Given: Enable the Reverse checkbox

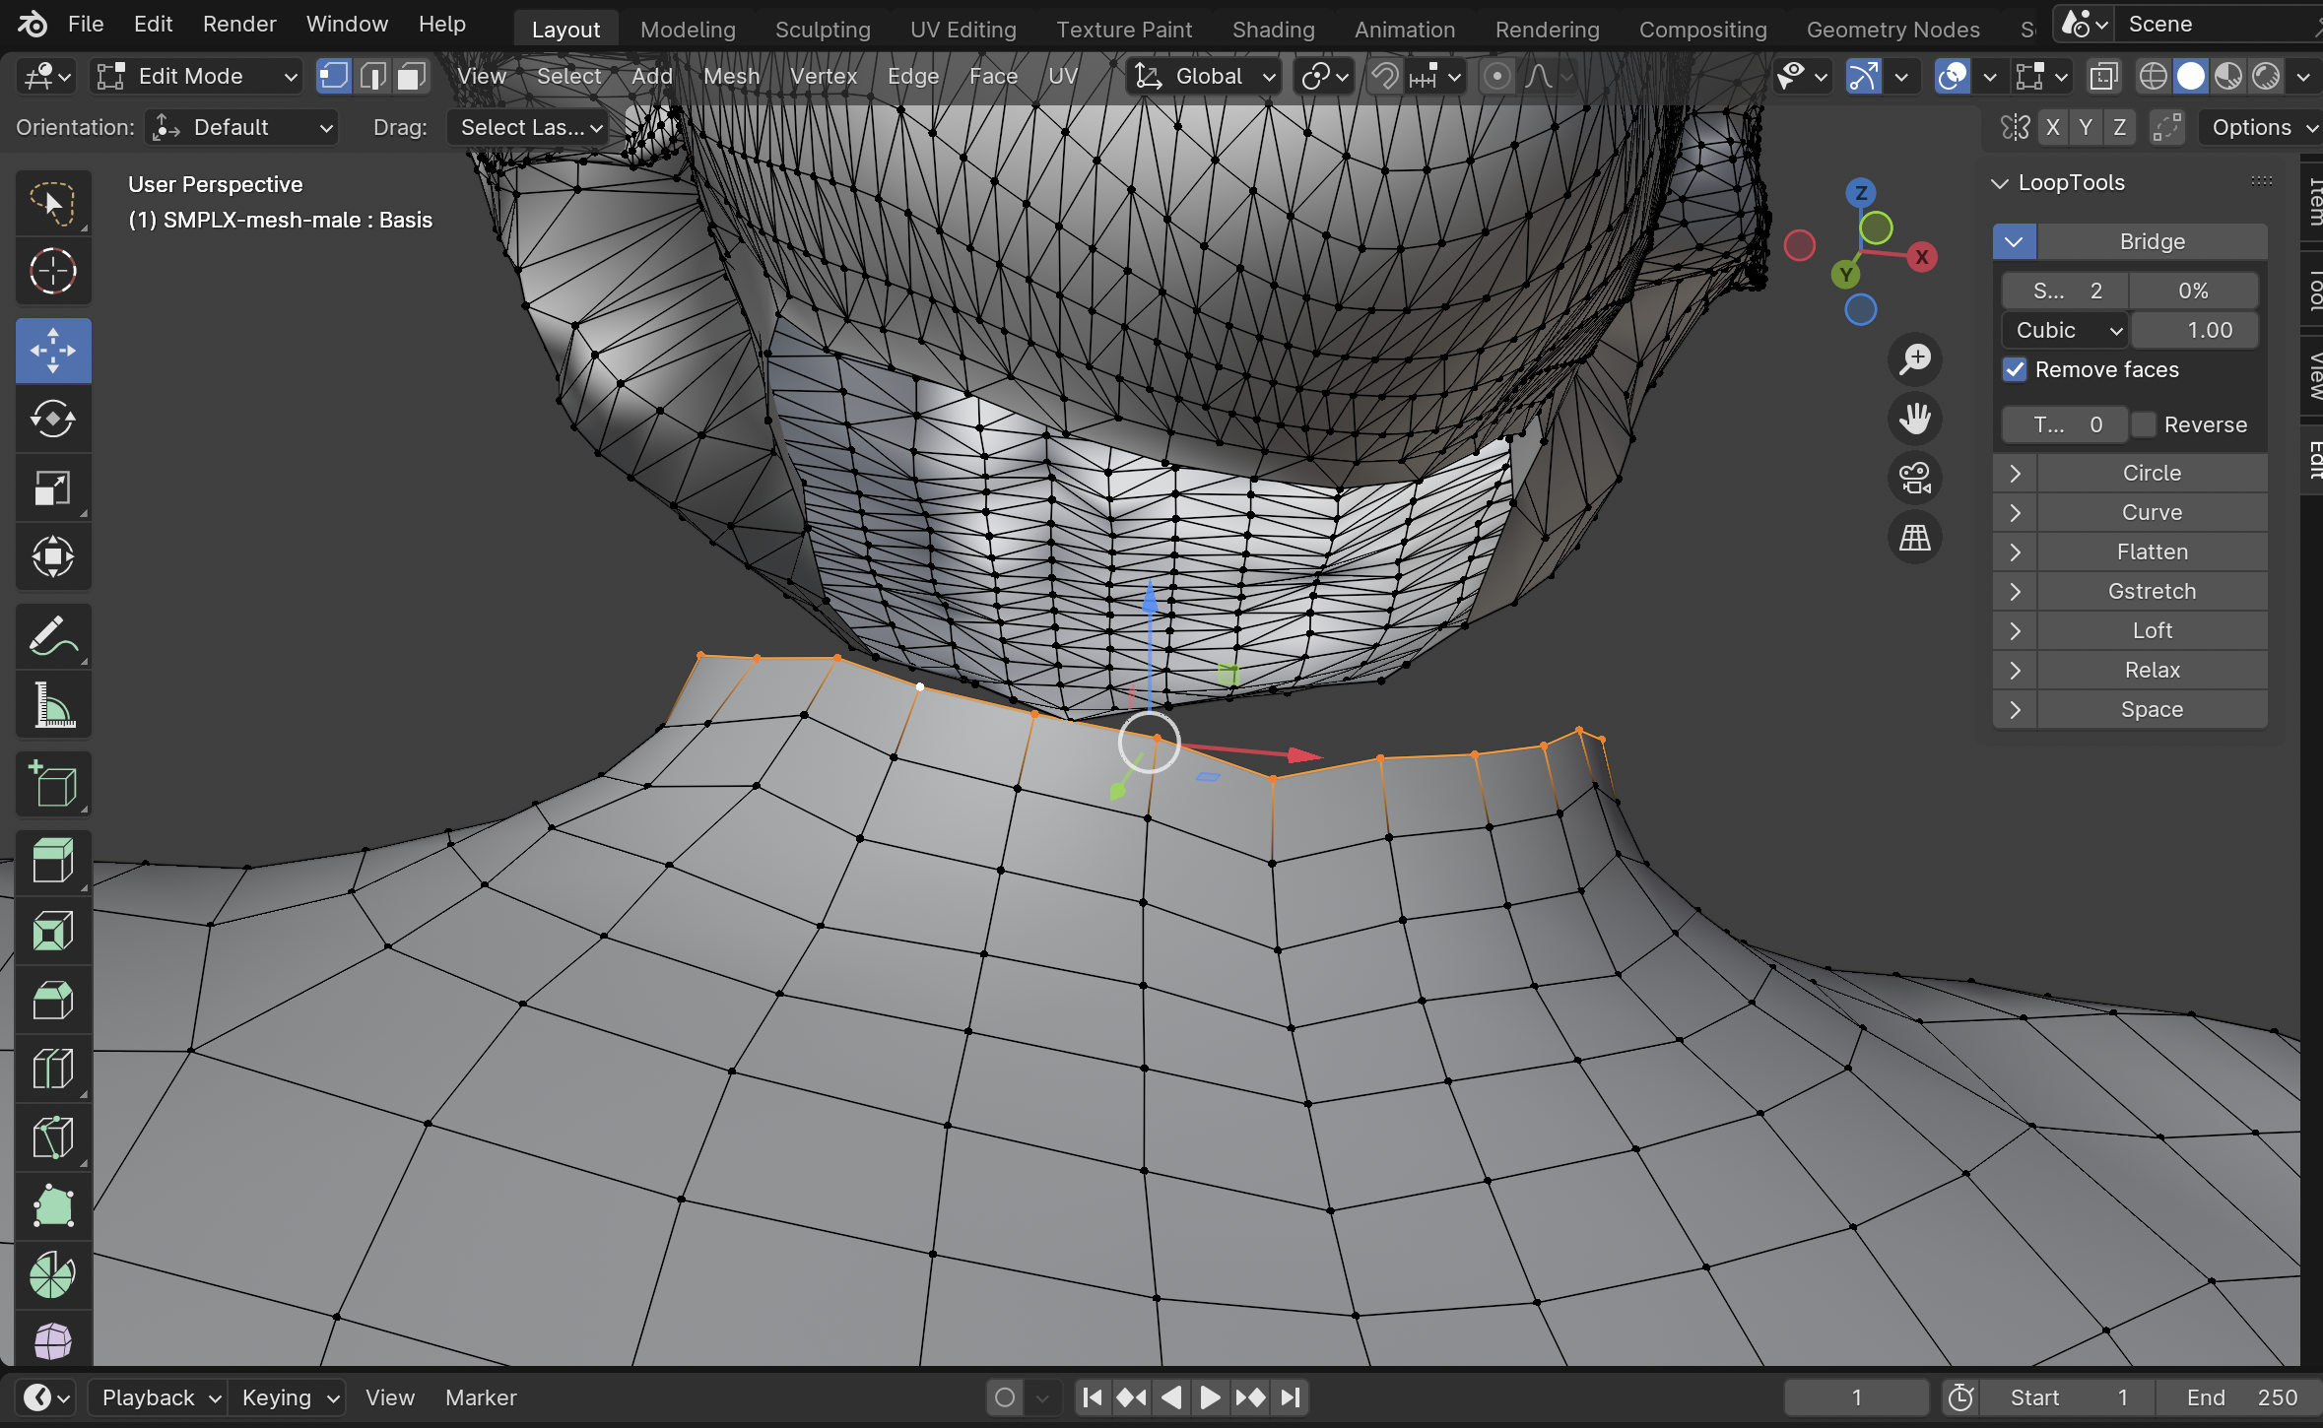Looking at the screenshot, I should coord(2144,424).
